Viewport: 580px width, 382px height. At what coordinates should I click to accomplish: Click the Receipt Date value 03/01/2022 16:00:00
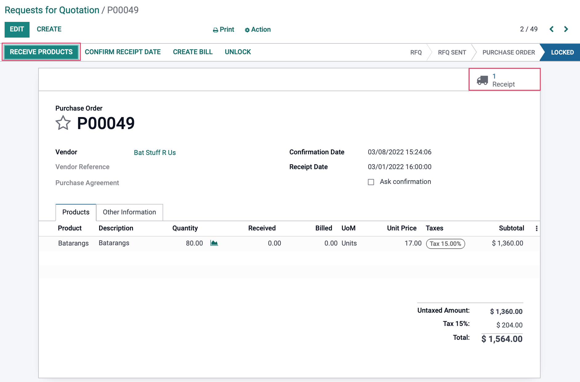(400, 167)
